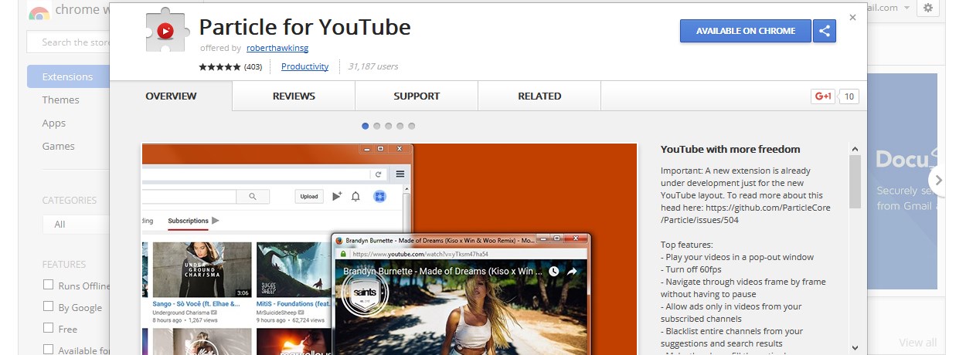Go to the next promo with right chevron

(937, 181)
